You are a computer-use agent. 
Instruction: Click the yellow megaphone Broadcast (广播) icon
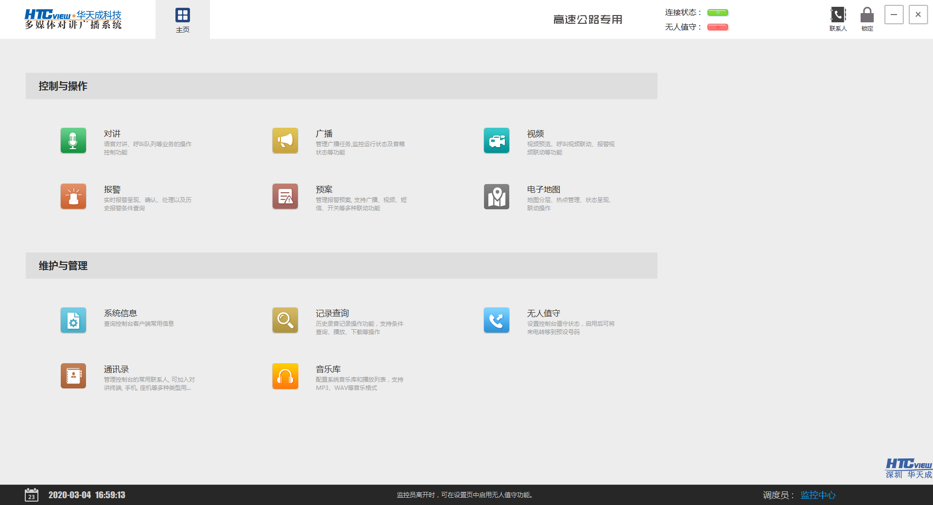click(285, 140)
